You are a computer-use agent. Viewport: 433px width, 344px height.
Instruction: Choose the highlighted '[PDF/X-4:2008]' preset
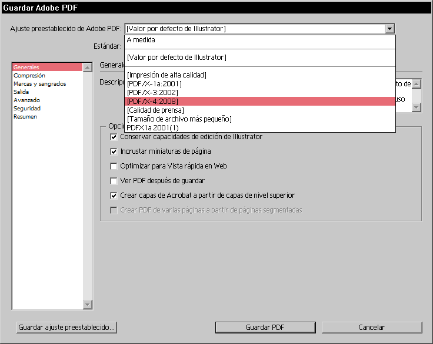pyautogui.click(x=260, y=101)
